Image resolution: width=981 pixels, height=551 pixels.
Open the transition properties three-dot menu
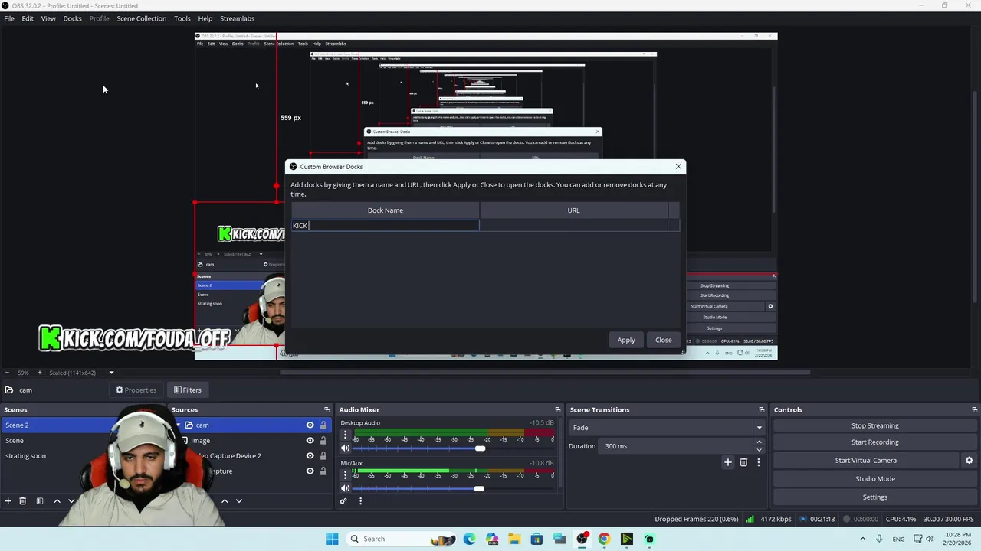pos(759,462)
